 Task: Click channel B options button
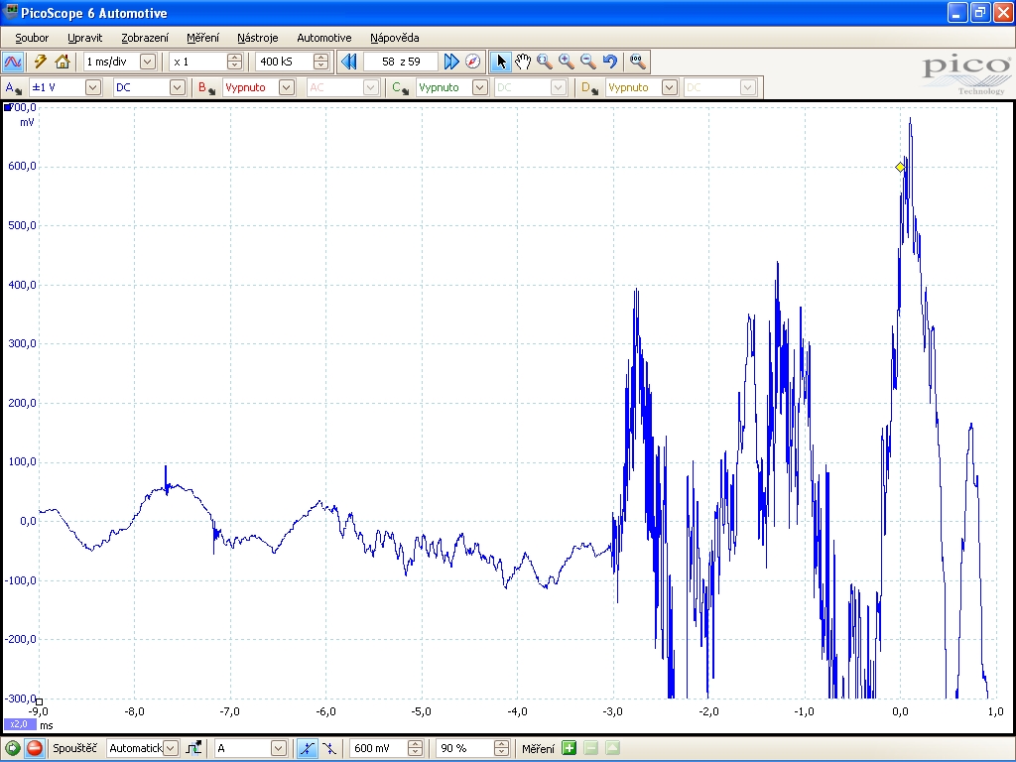[x=205, y=88]
